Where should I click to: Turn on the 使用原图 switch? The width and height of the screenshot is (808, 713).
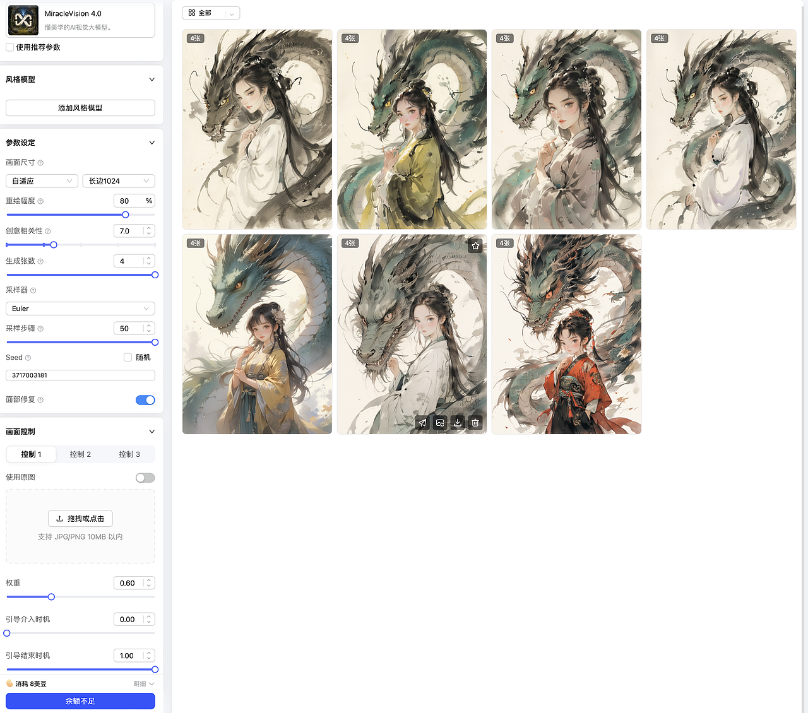145,478
